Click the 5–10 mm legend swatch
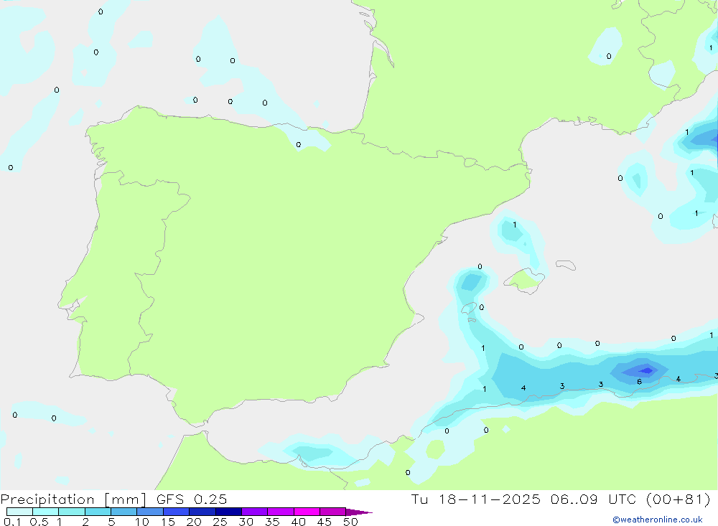The width and height of the screenshot is (718, 526). click(123, 512)
